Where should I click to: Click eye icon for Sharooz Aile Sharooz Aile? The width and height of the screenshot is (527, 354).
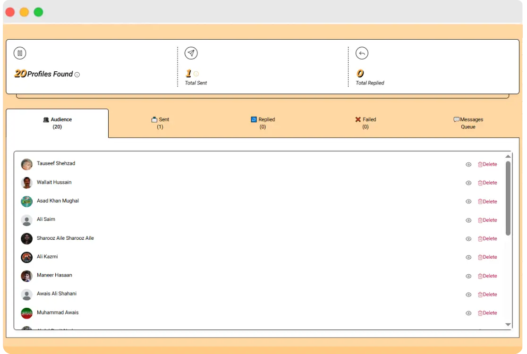(x=468, y=239)
